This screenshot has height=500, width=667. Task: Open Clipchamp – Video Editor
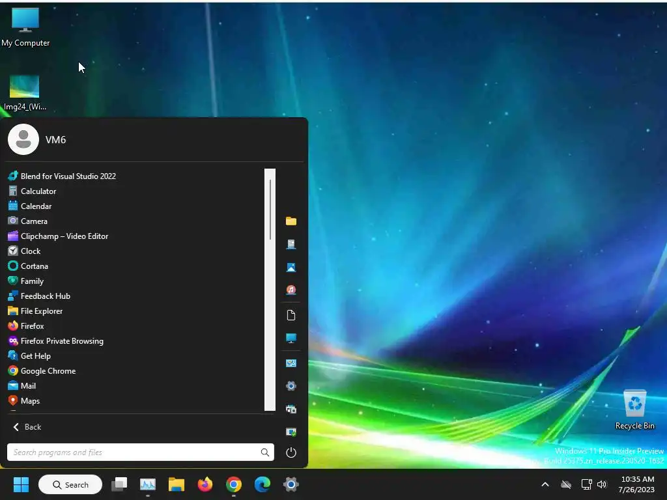[x=58, y=236]
